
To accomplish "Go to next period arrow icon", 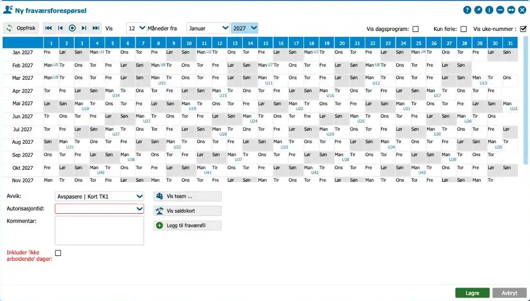I will pos(84,28).
